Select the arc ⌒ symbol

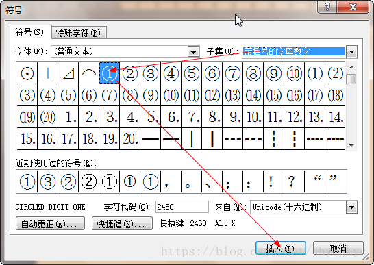(x=89, y=73)
